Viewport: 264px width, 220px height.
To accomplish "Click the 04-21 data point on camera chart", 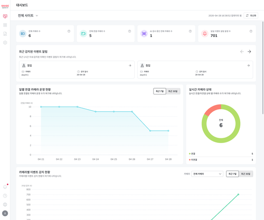I will pos(41,107).
